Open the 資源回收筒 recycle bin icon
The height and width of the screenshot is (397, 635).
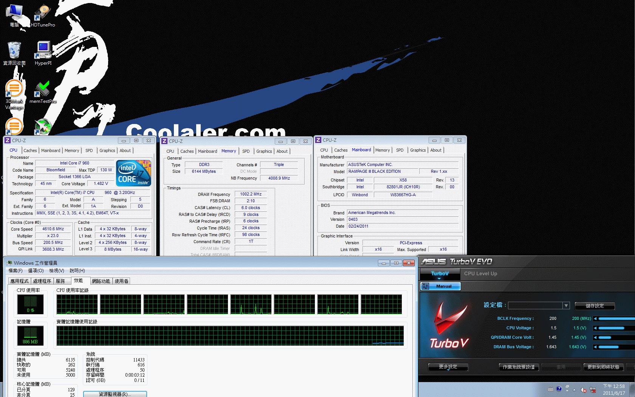(14, 53)
